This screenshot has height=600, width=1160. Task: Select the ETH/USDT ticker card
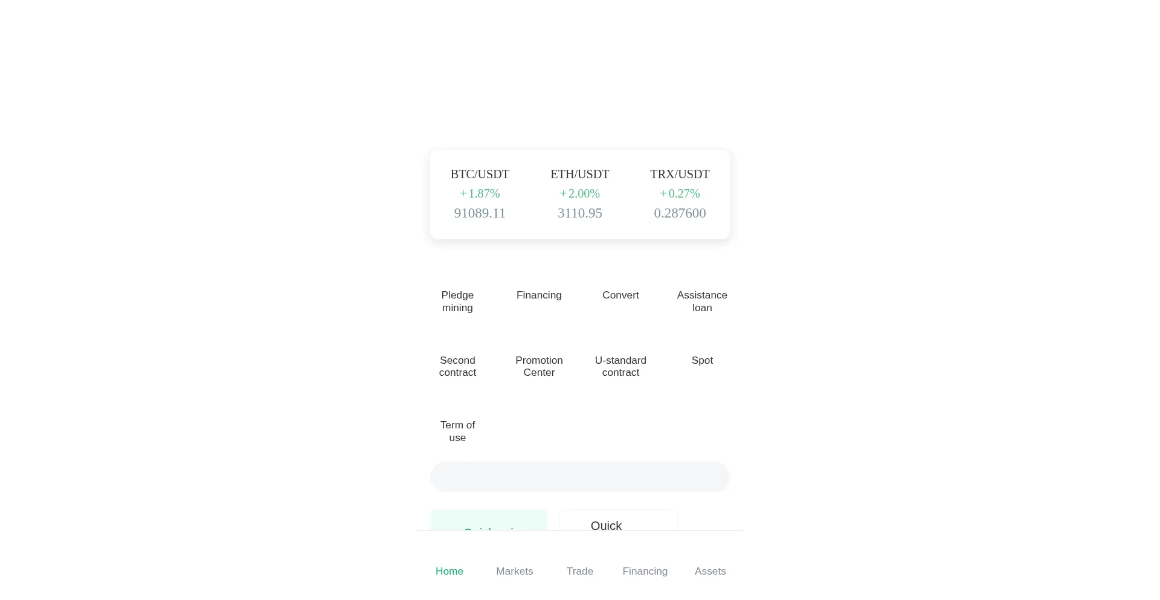[x=579, y=194]
